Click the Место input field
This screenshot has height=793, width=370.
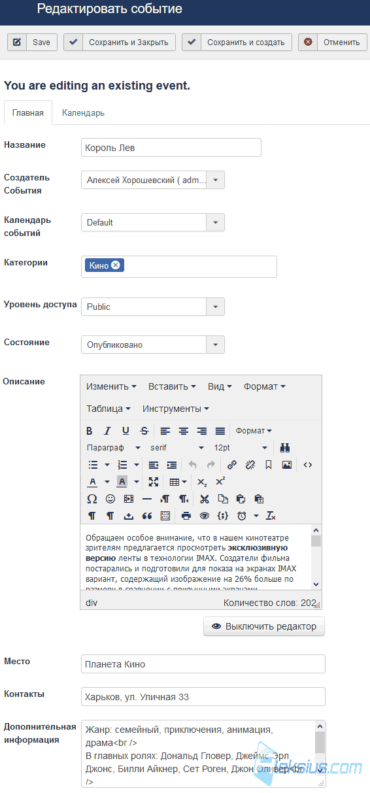click(x=203, y=664)
